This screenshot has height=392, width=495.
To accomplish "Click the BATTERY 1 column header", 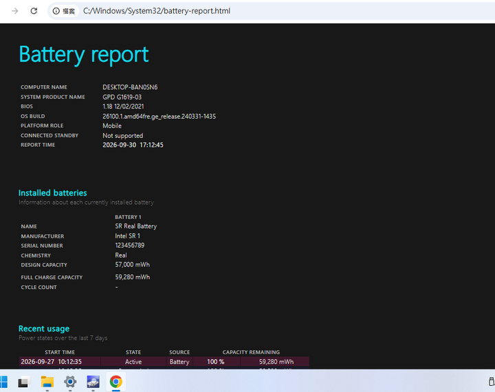I will (x=128, y=217).
